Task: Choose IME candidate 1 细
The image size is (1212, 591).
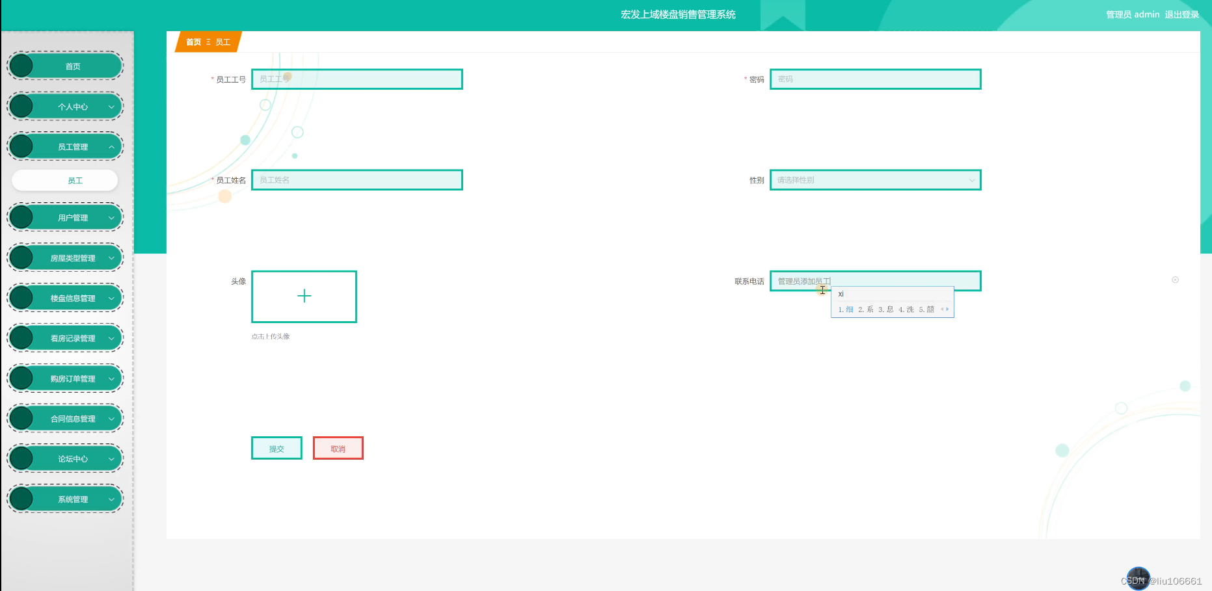Action: (x=846, y=309)
